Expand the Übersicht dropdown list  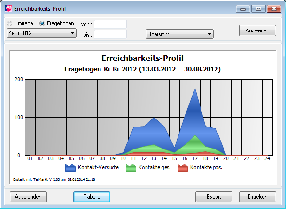click(179, 34)
